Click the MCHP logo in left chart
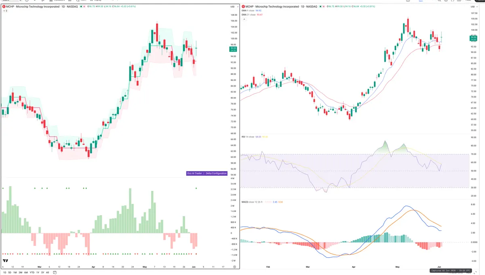 (4, 7)
